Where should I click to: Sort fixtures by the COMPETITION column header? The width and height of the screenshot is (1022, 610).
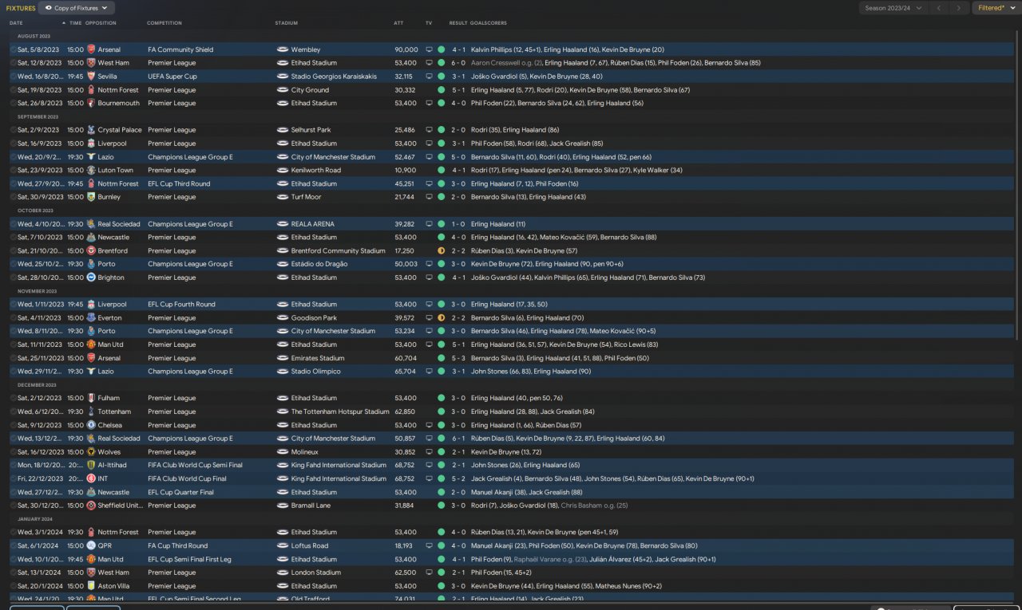coord(164,23)
